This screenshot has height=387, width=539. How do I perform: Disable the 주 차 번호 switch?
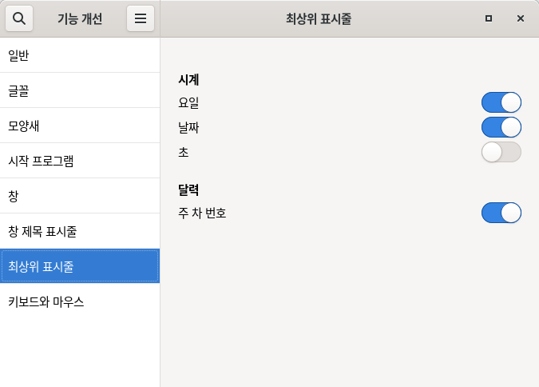pos(501,213)
